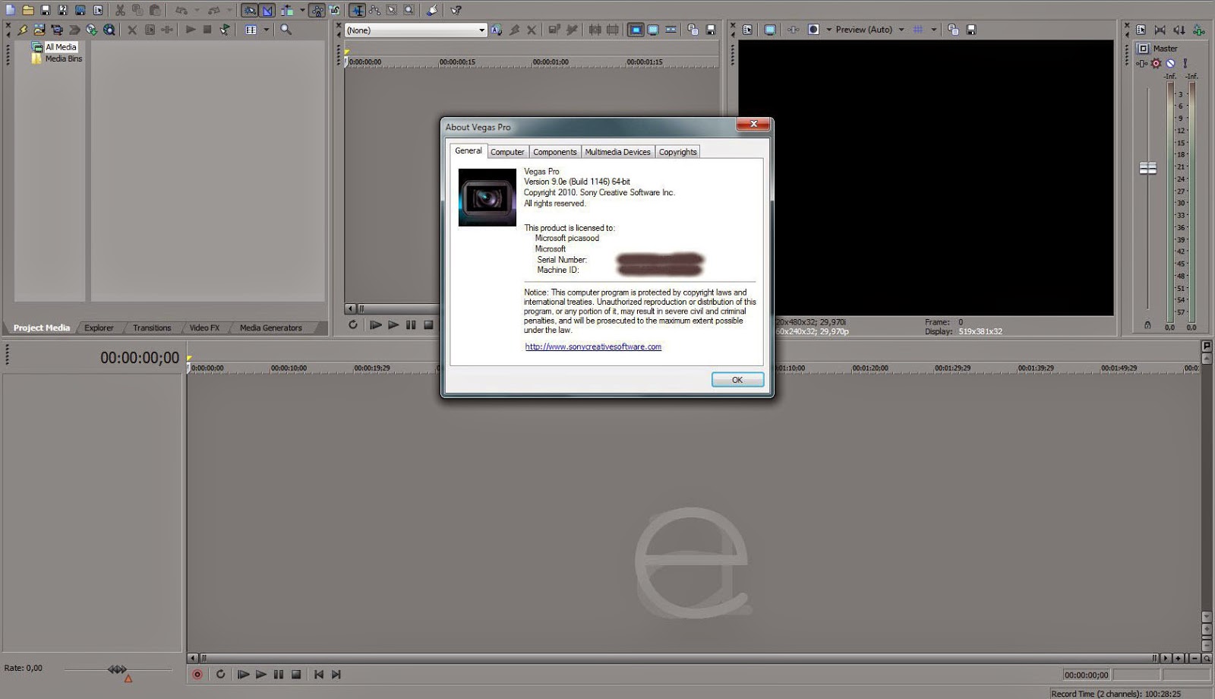Viewport: 1215px width, 699px height.
Task: Open a project using the folder icon
Action: point(28,10)
